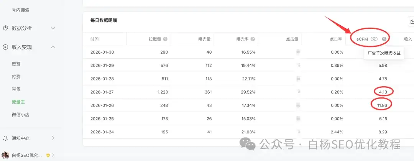Click help icon next to 曝光率
The image size is (414, 161).
tap(253, 39)
